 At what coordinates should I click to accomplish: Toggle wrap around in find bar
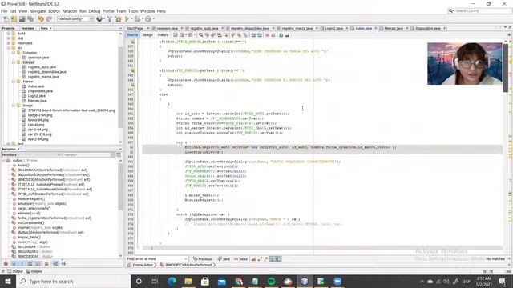(x=278, y=259)
